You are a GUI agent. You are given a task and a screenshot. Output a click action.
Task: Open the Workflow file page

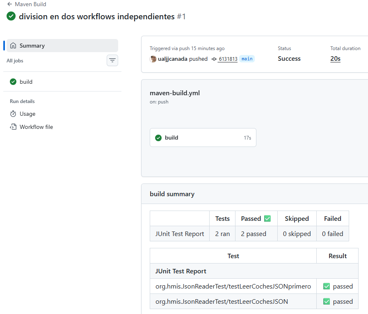[36, 127]
